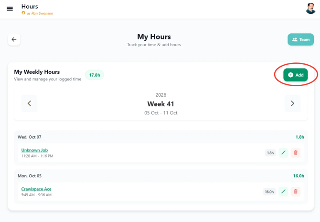Viewport: 320px width, 222px height.
Task: Go to next week with right chevron
Action: click(x=292, y=103)
